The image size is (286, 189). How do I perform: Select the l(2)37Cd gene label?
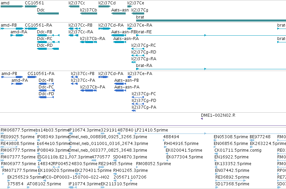[107, 3]
